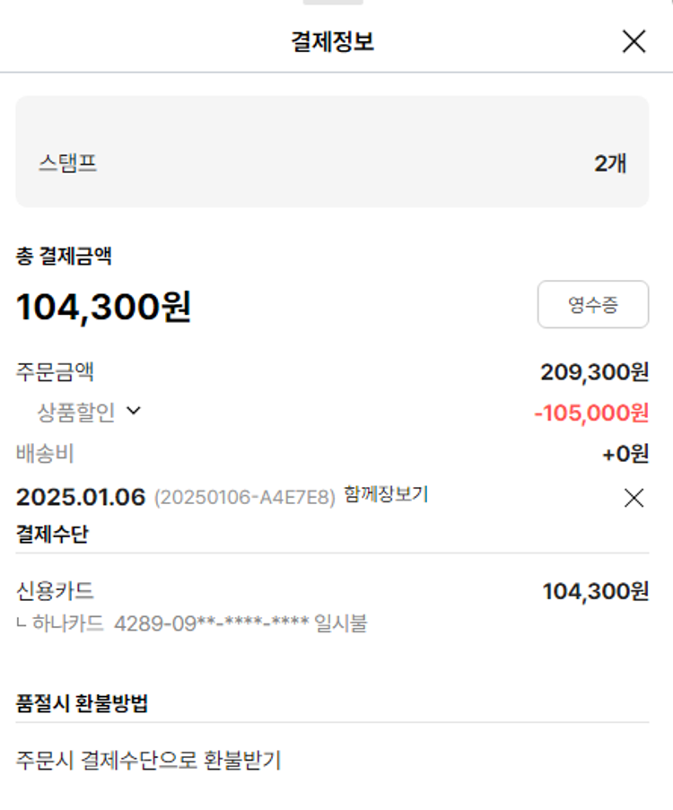Click the 상품할인 label
Viewport: 673px width, 810px height.
(x=76, y=412)
